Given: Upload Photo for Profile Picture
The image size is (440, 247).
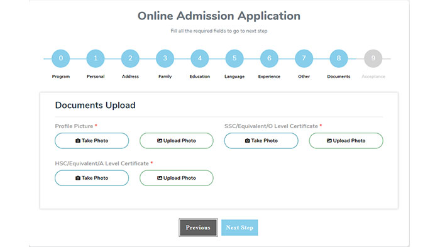Looking at the screenshot, I should pyautogui.click(x=177, y=141).
